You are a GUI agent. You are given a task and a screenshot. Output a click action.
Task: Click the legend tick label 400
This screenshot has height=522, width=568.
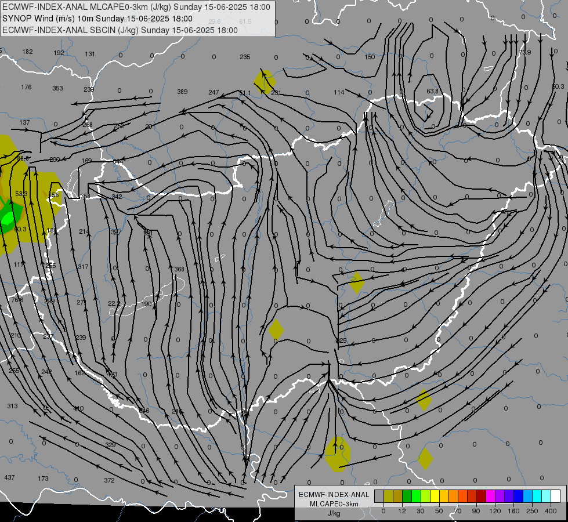(551, 511)
